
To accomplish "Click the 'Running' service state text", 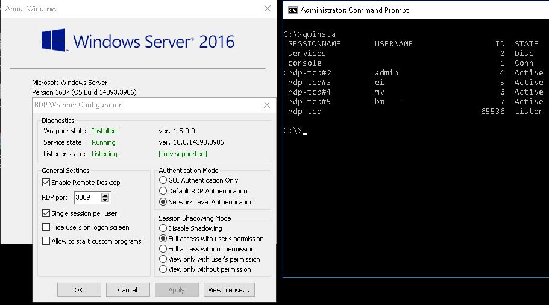I will click(x=103, y=142).
